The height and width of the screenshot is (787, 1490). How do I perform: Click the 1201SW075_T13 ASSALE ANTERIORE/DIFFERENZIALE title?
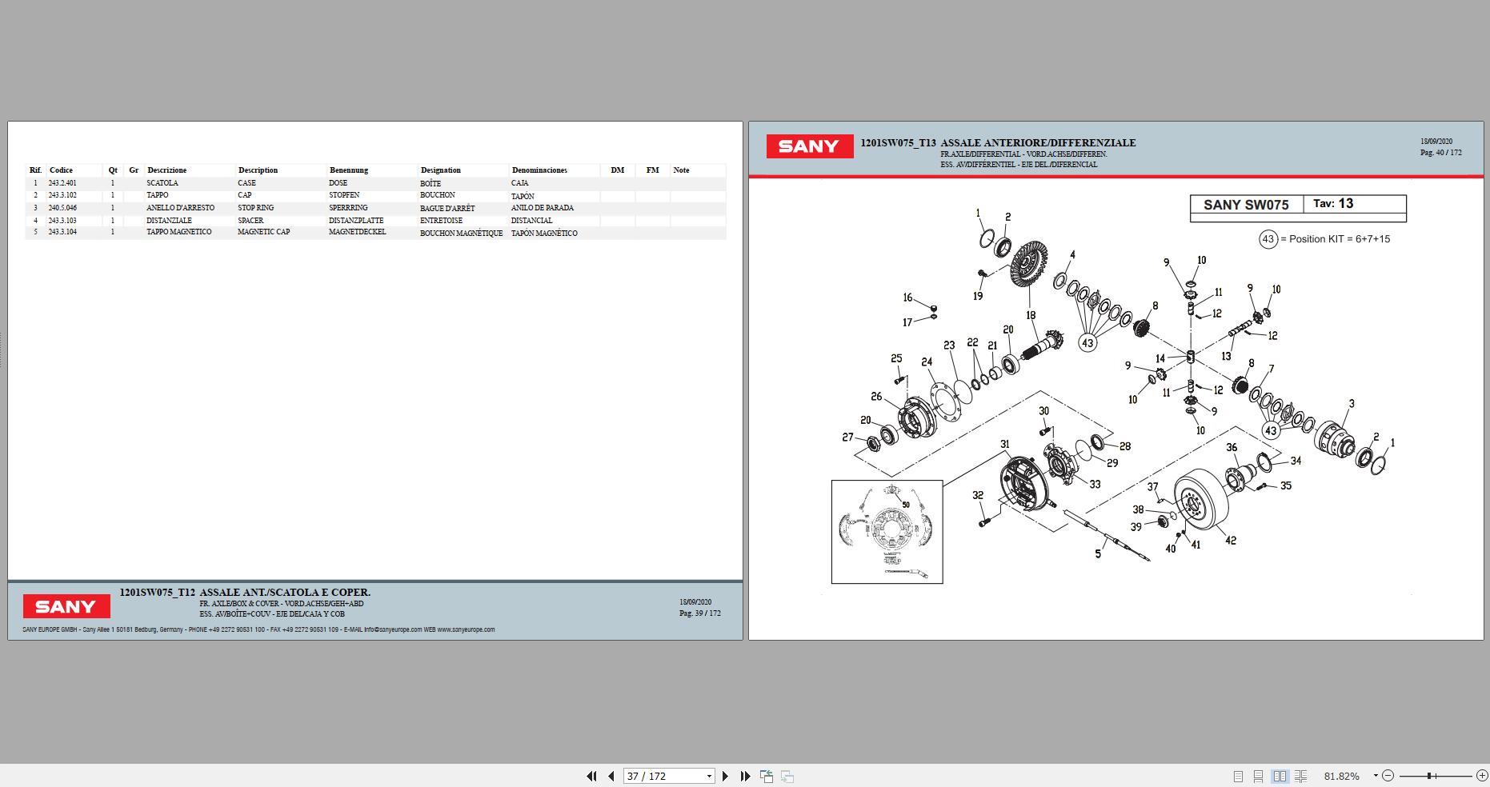998,143
